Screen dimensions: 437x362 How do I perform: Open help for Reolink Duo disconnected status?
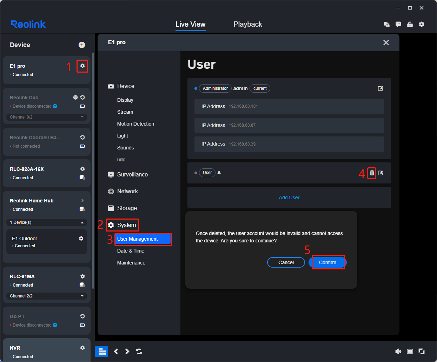tap(55, 106)
